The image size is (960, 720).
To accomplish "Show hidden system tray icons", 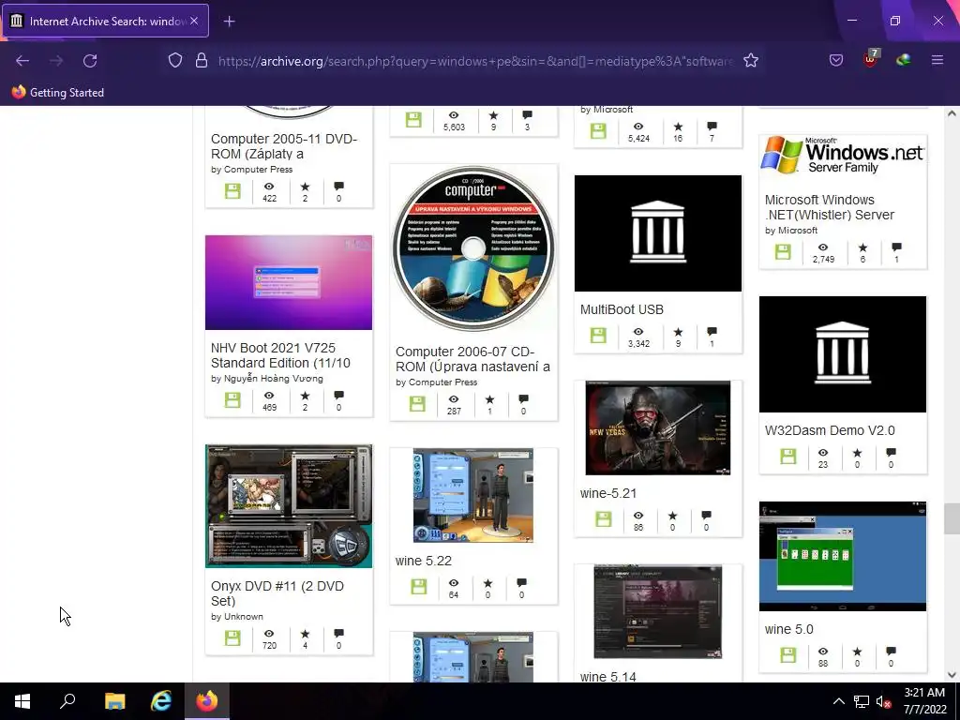I will (x=839, y=701).
